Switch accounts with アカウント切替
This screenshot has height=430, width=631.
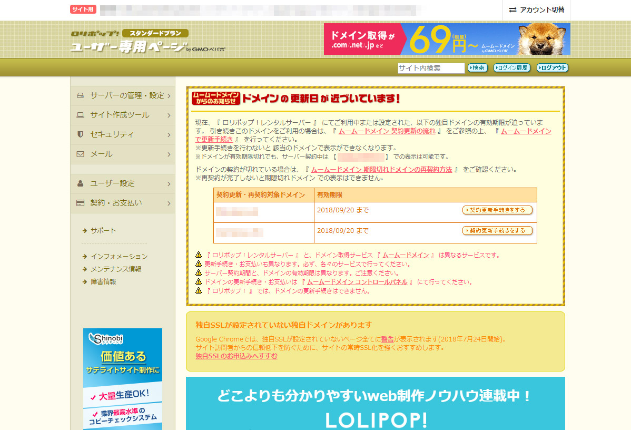[536, 10]
